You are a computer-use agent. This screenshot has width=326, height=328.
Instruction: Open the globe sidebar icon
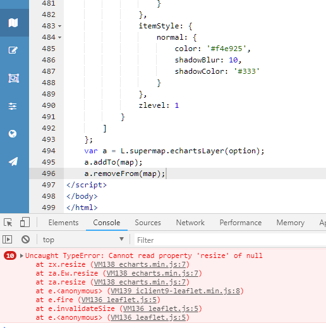(13, 134)
